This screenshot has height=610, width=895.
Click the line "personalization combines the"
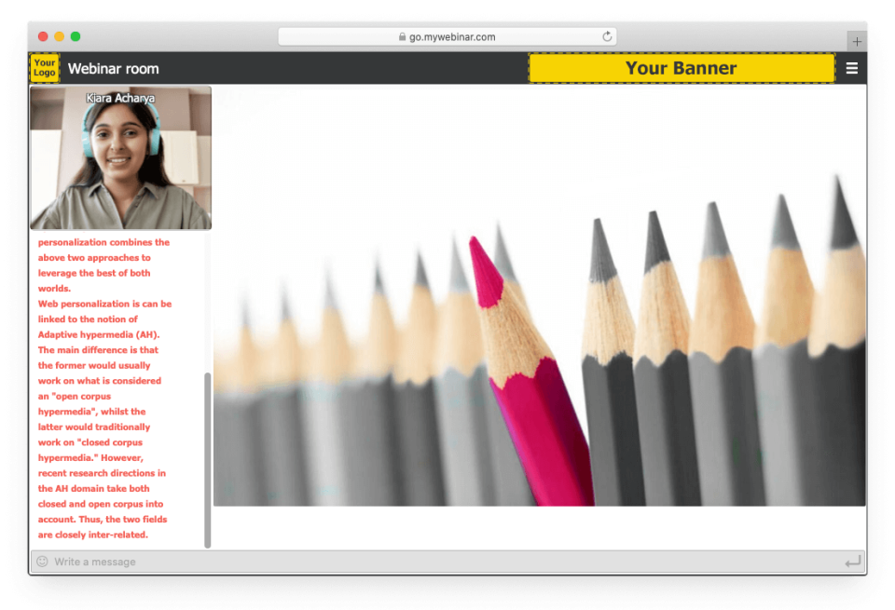103,242
